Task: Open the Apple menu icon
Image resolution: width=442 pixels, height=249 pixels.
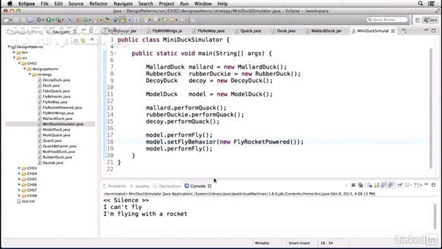Action: pos(9,3)
